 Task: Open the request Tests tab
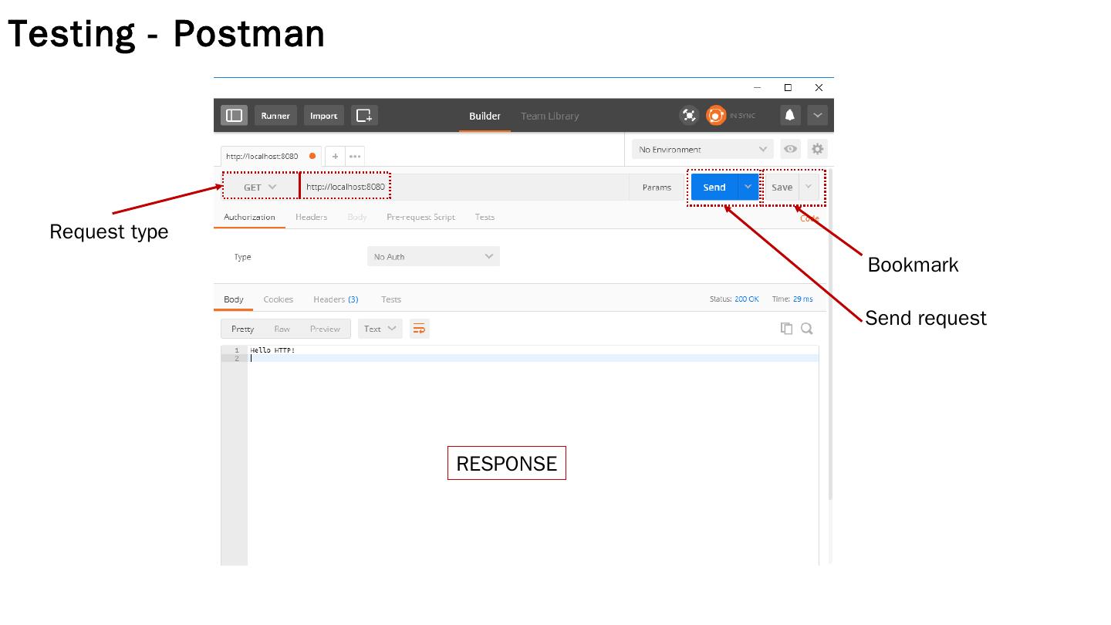pos(485,217)
